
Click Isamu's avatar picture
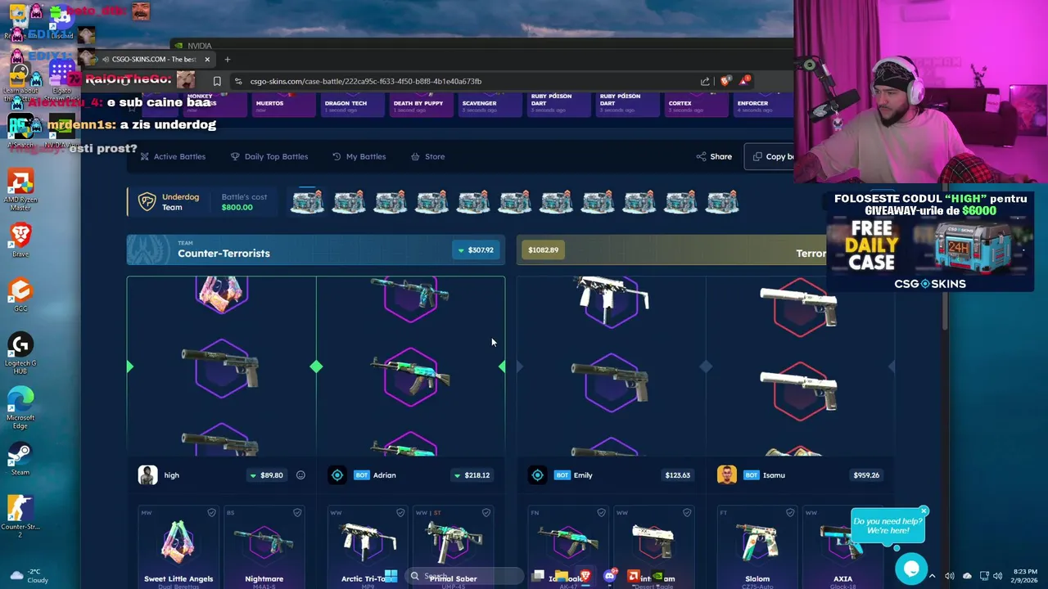(x=726, y=475)
